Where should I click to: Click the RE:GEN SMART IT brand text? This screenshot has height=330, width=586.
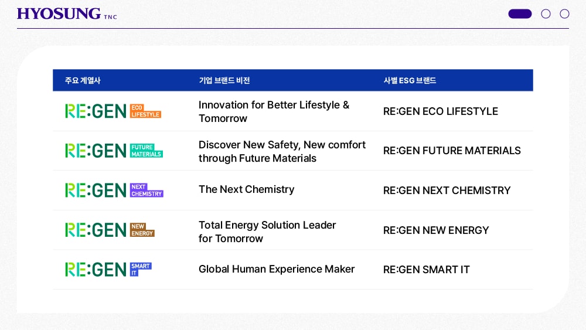point(427,270)
